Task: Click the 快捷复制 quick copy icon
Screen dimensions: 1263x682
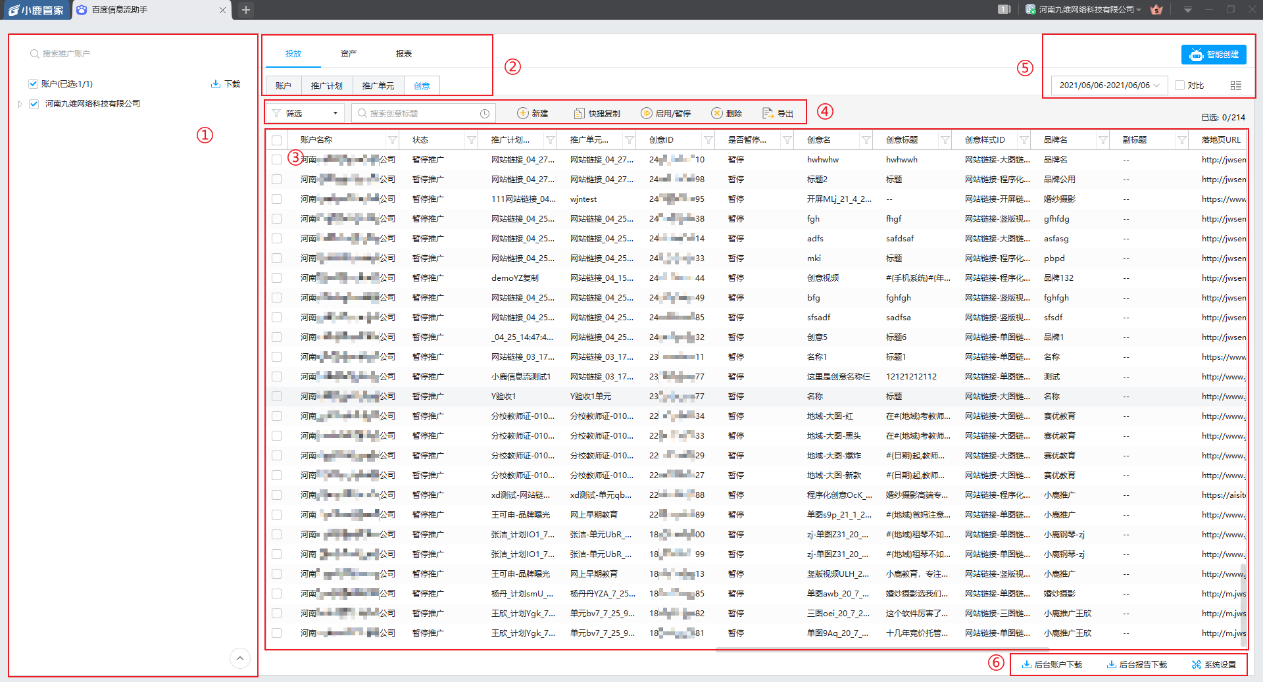Action: tap(579, 113)
